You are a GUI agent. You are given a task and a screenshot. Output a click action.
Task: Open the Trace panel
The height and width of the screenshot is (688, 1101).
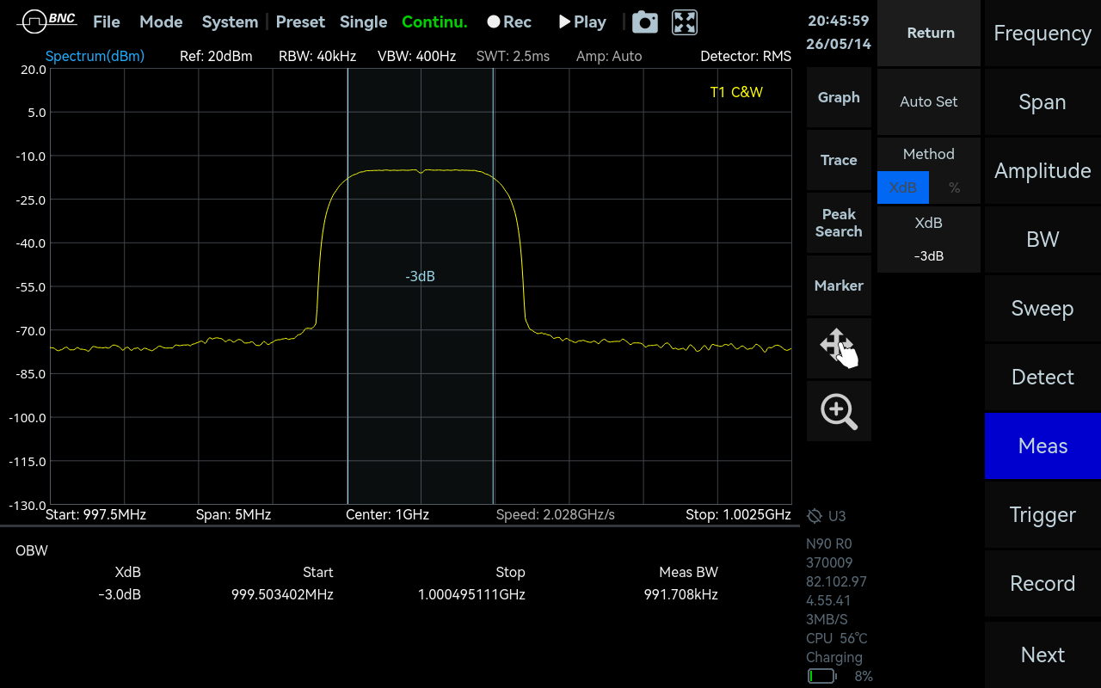[839, 160]
